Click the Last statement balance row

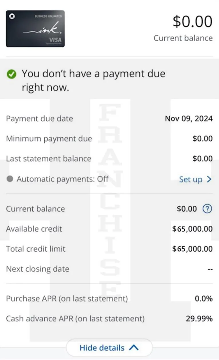pos(109,159)
